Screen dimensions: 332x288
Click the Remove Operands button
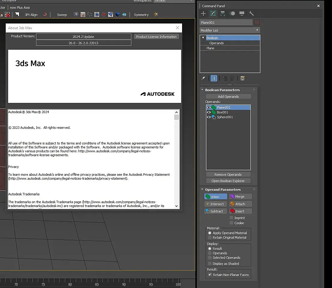coord(228,175)
